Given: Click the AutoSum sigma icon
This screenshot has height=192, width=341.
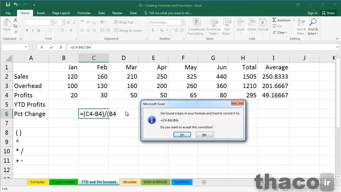Looking at the screenshot, I should [x=274, y=20].
